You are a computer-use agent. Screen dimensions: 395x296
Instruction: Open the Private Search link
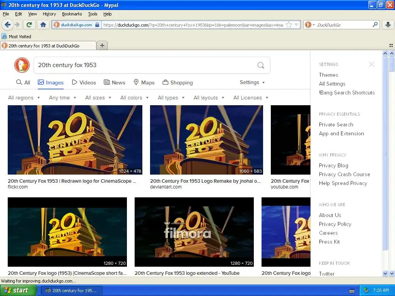tap(336, 124)
